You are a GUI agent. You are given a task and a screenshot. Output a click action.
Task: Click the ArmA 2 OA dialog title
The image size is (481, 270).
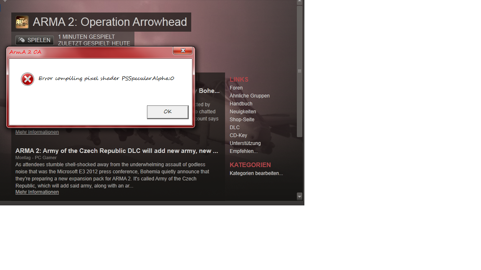pyautogui.click(x=25, y=52)
